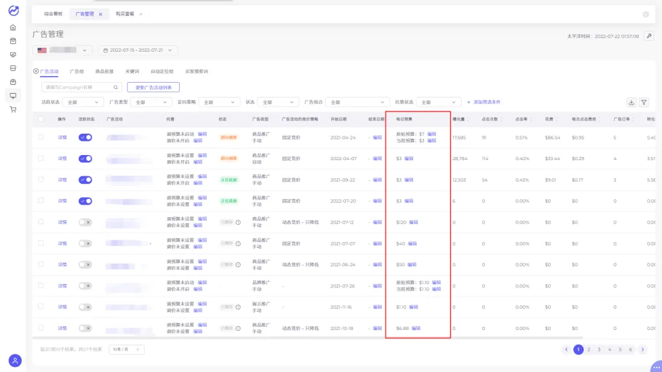Open the 活跃状态 filter dropdown
The height and width of the screenshot is (372, 662).
point(83,102)
